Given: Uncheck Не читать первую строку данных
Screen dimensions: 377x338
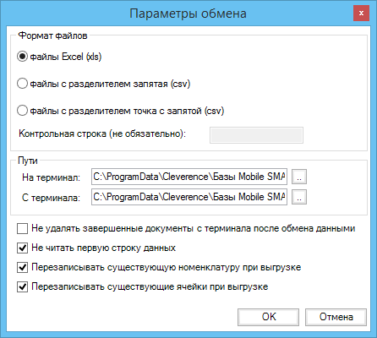Looking at the screenshot, I should pos(22,248).
